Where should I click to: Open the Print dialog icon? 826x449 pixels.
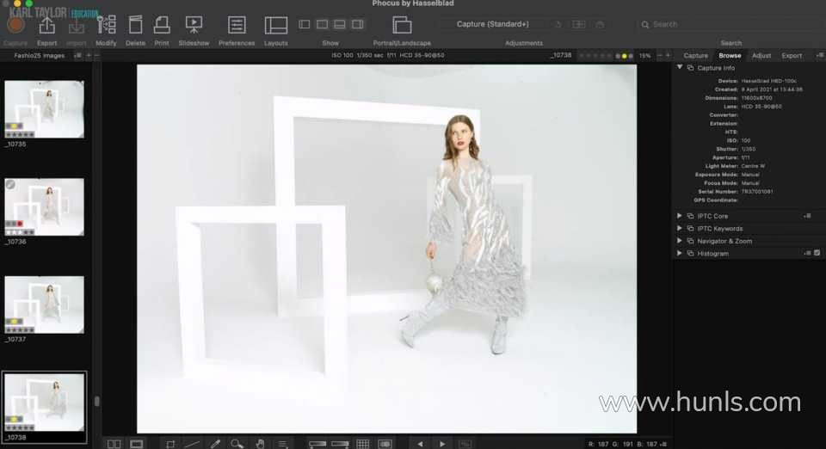point(162,26)
